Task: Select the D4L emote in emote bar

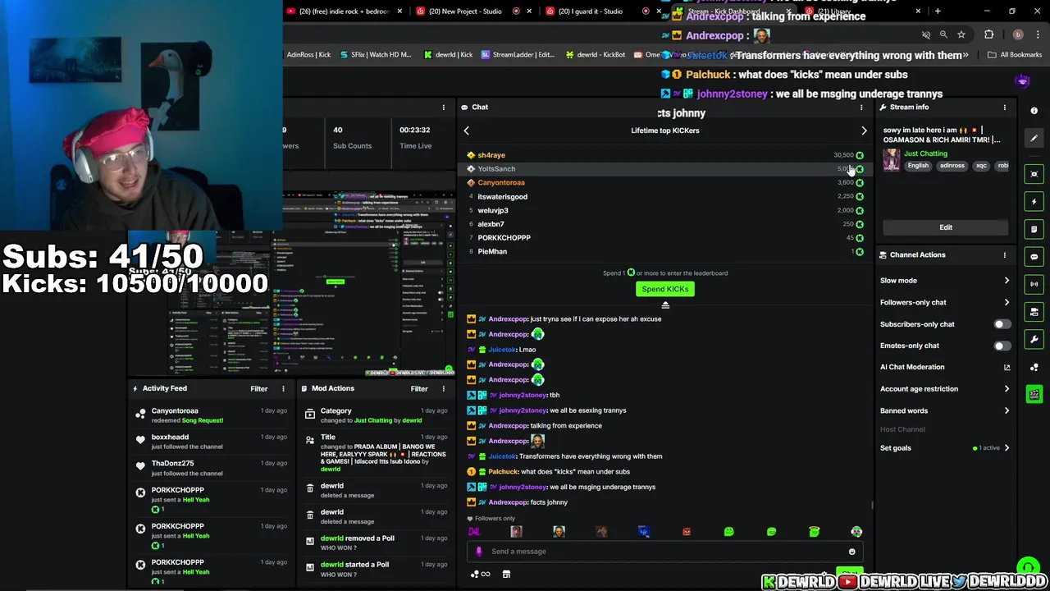Action: [x=474, y=532]
